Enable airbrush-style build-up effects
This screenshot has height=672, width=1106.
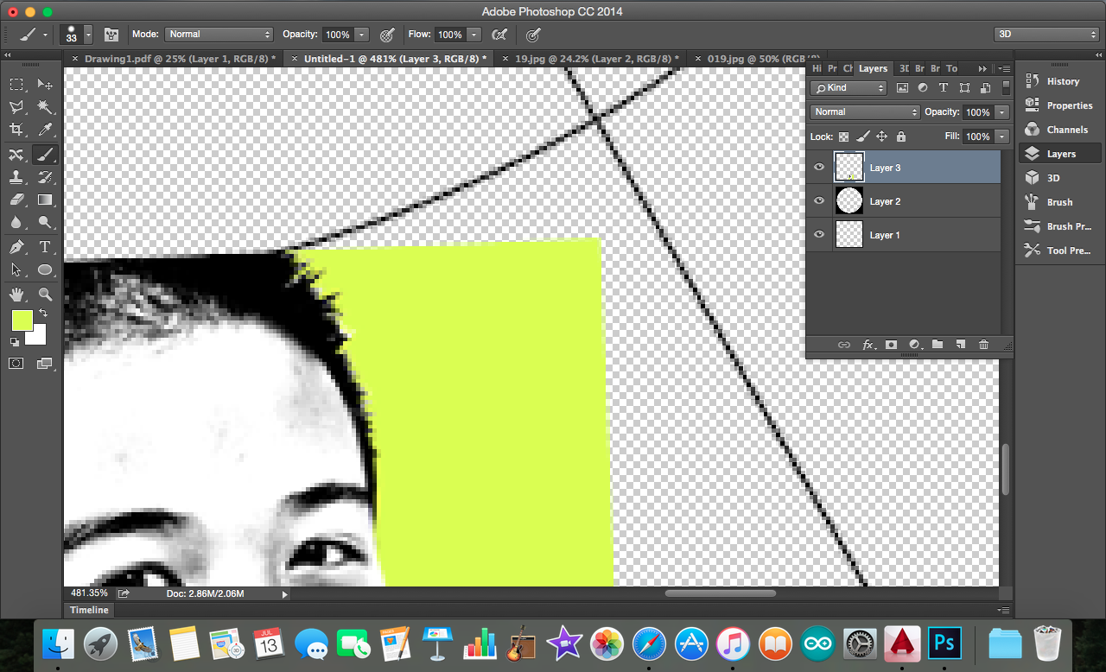pyautogui.click(x=499, y=35)
